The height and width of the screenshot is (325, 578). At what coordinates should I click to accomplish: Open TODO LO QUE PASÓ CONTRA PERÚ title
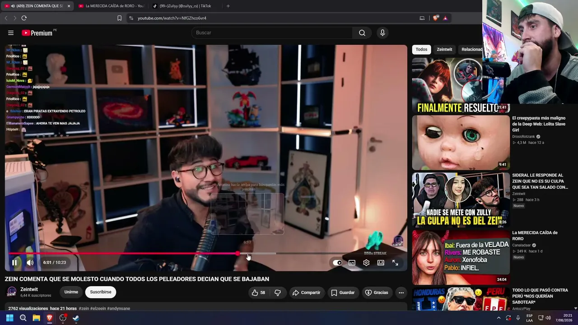[540, 296]
